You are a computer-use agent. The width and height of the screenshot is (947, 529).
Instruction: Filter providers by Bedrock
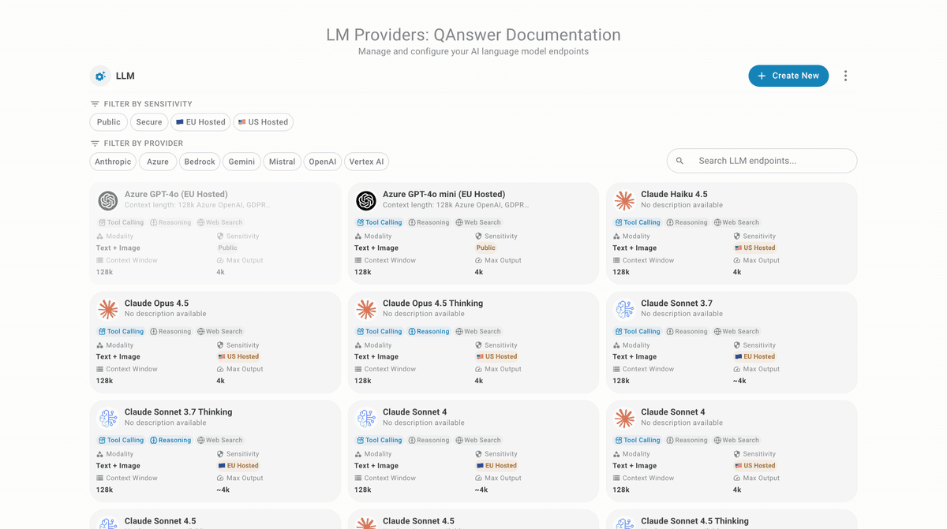(200, 162)
